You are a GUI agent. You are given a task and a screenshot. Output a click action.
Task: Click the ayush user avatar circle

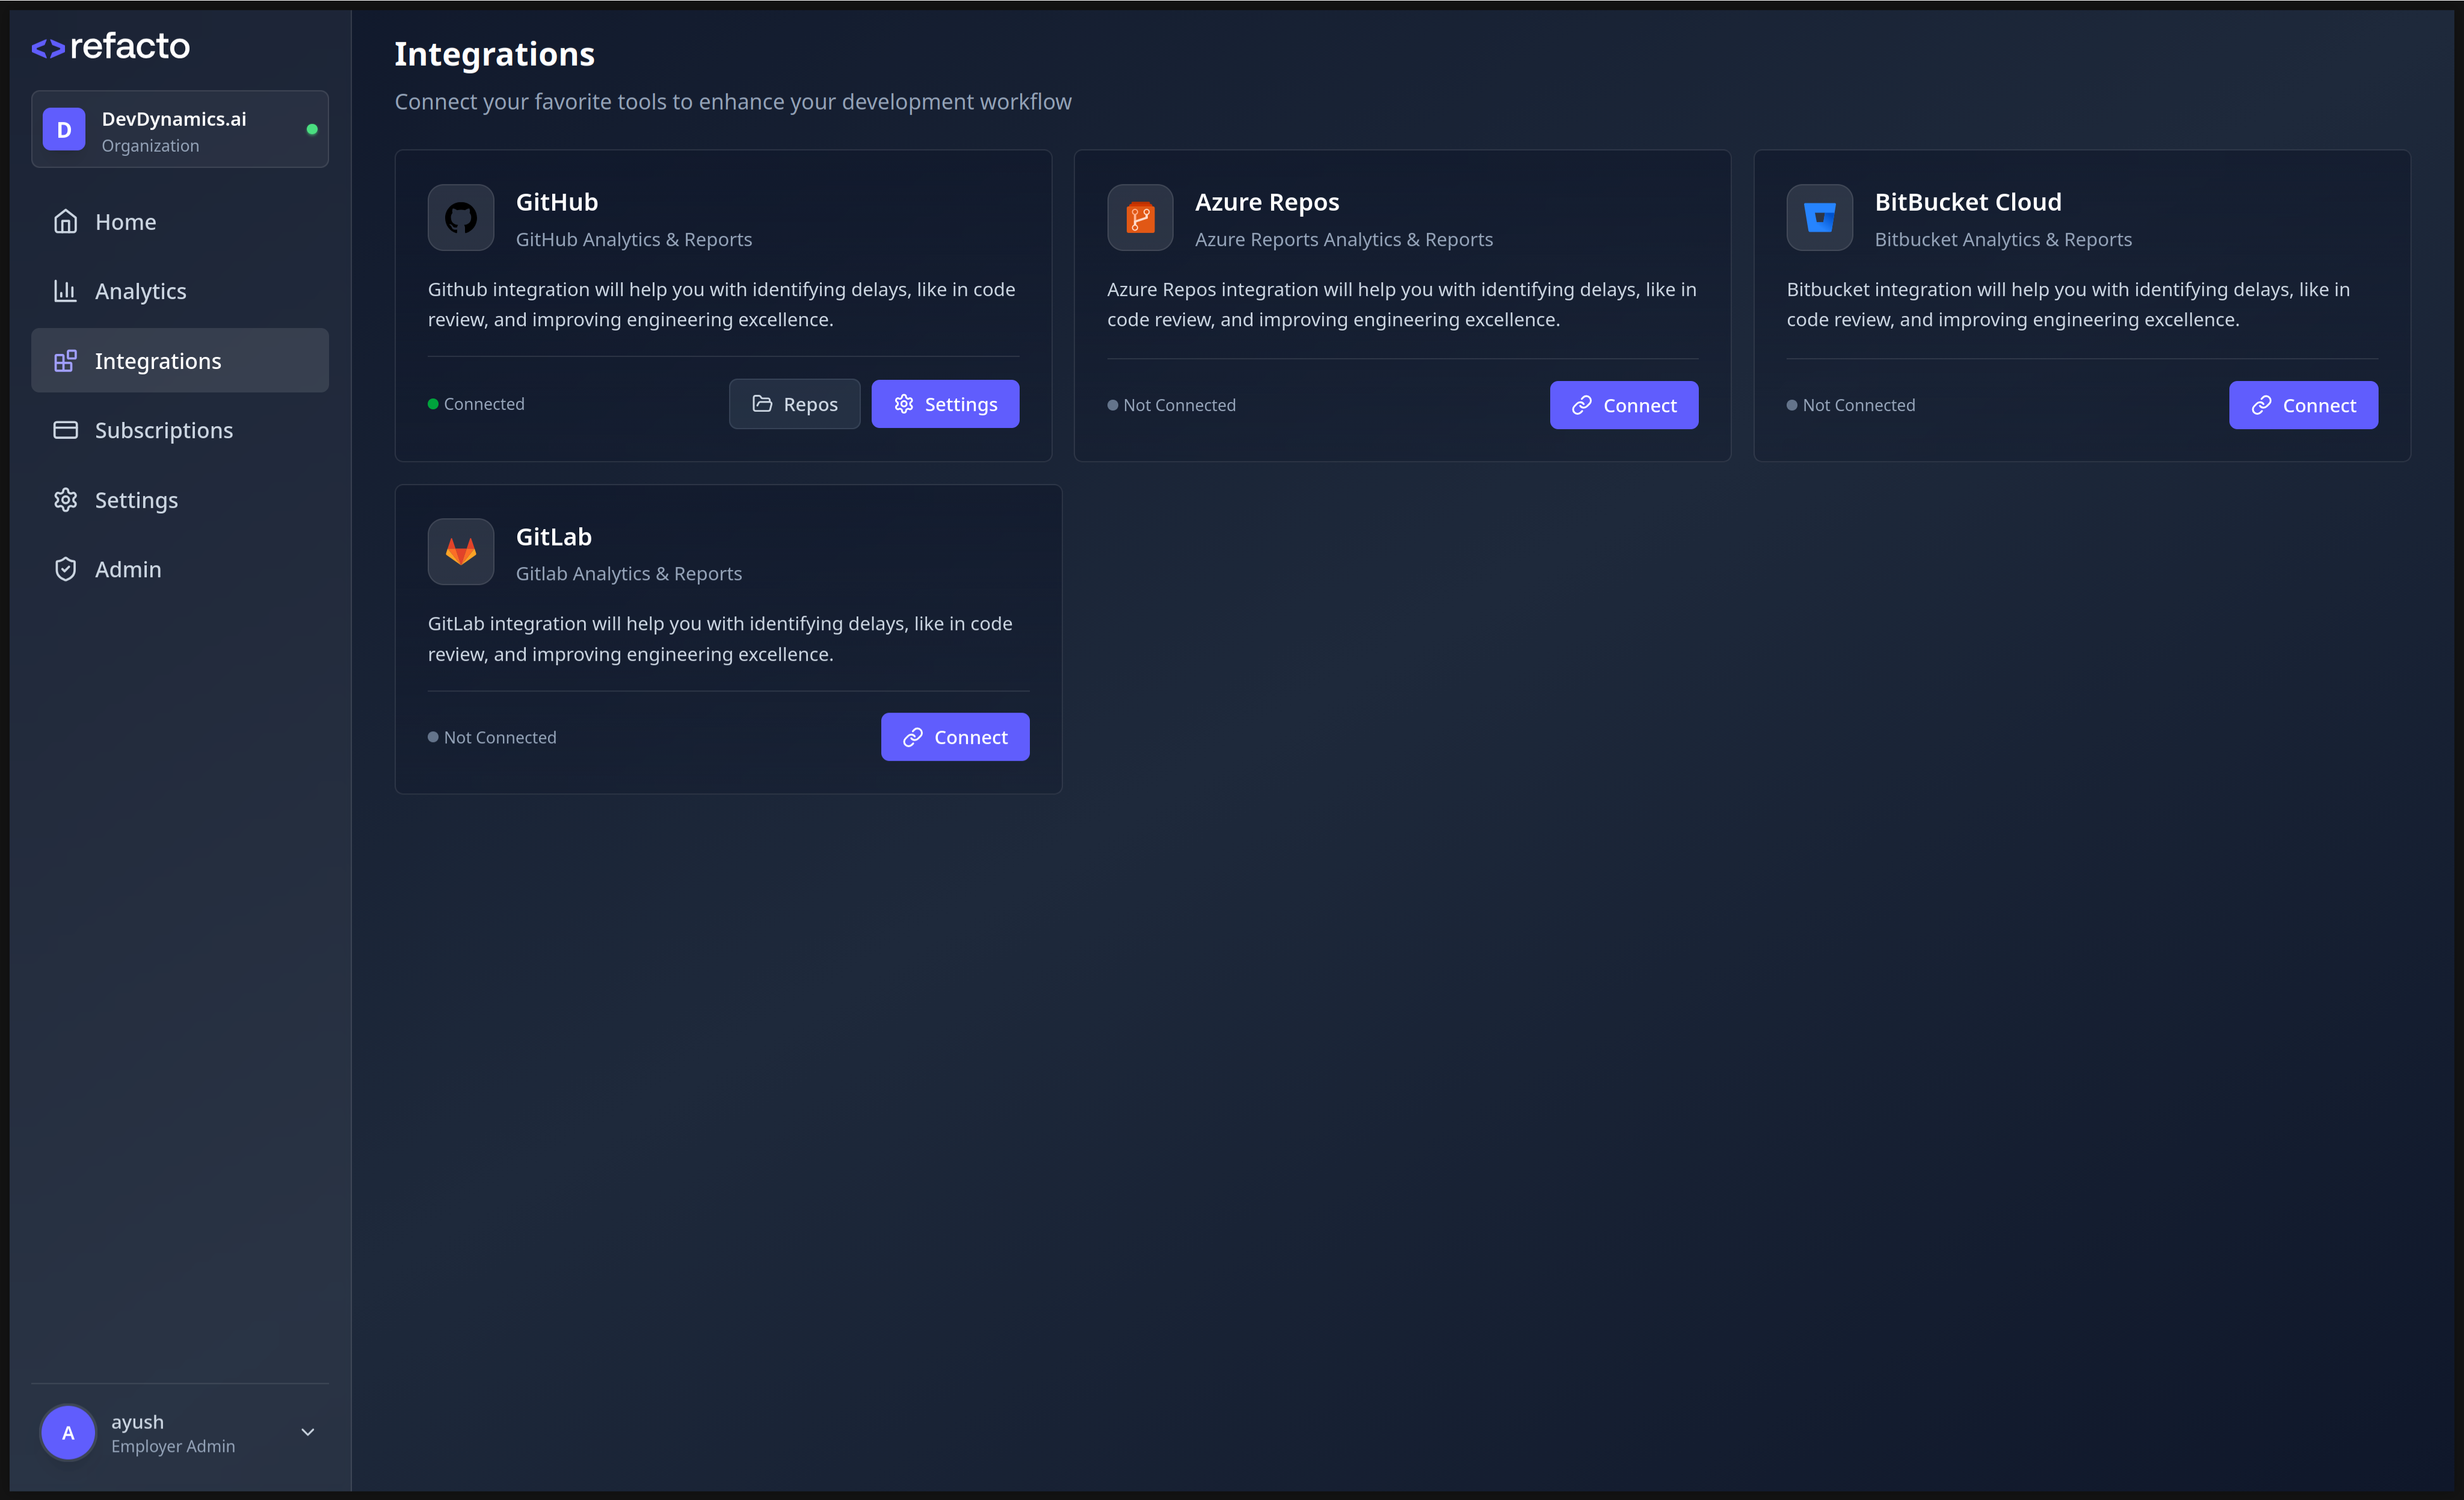[x=68, y=1432]
